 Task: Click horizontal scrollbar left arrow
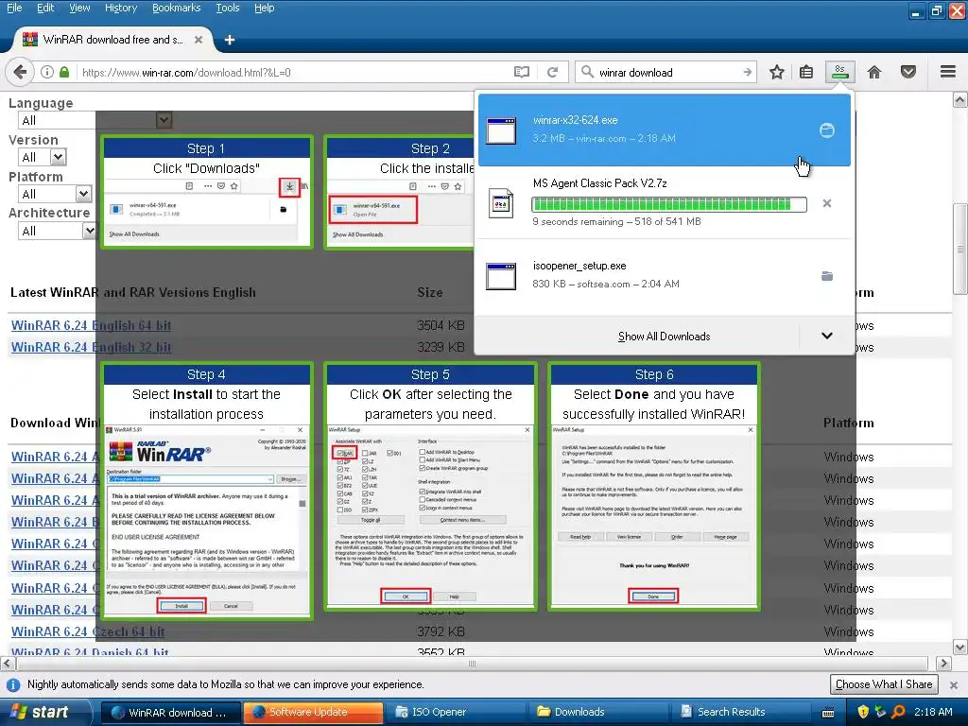coord(8,664)
